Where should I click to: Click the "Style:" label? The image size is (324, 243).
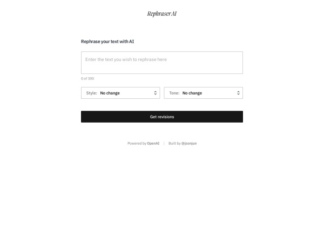(x=92, y=93)
